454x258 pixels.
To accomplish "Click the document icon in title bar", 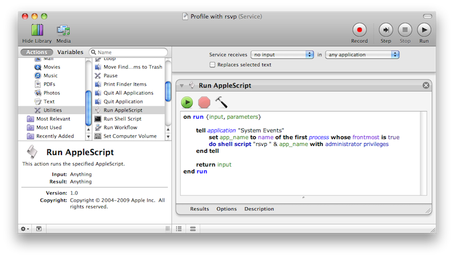I will click(x=185, y=16).
